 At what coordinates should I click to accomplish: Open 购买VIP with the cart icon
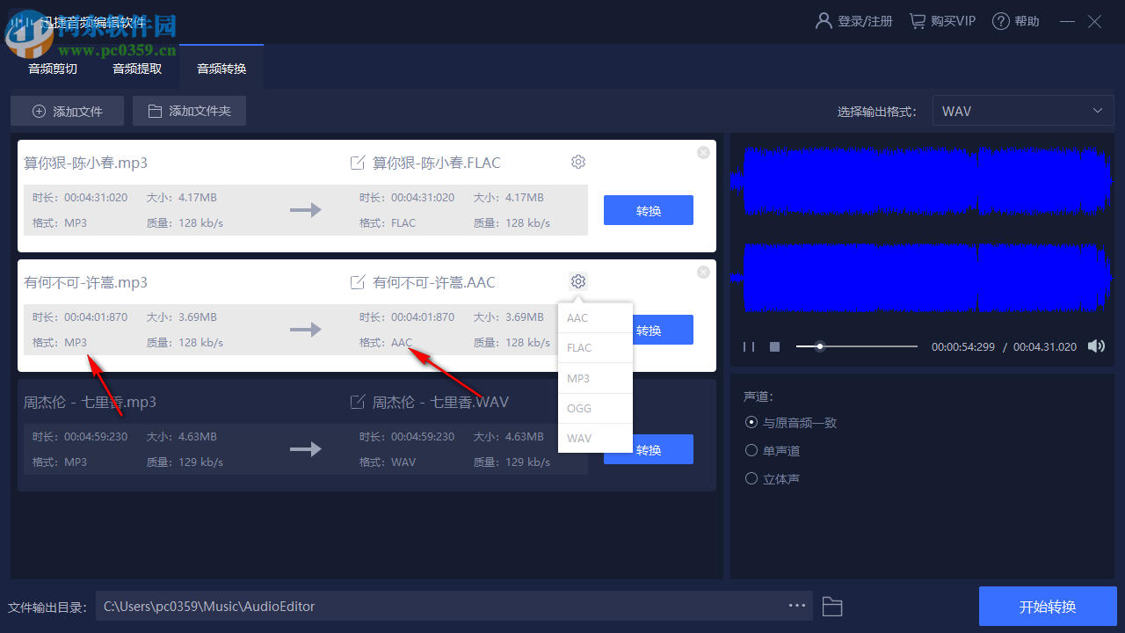coord(941,20)
